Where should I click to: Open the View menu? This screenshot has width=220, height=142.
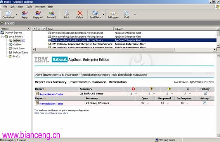click(x=20, y=7)
